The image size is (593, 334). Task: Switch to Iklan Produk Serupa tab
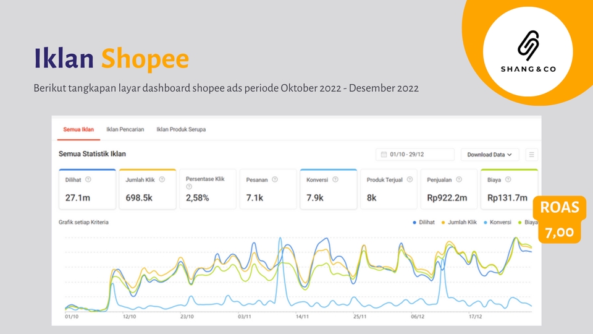click(181, 129)
